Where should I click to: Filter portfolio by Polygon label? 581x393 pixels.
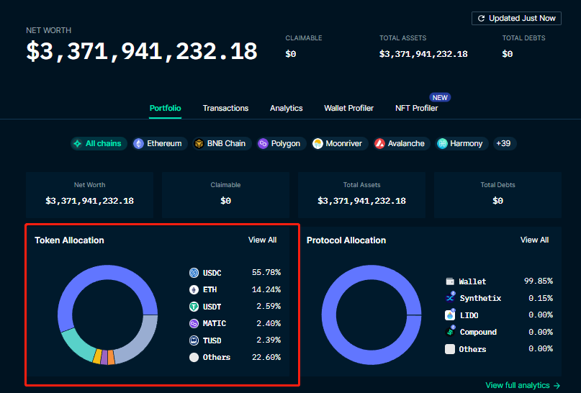tap(286, 144)
